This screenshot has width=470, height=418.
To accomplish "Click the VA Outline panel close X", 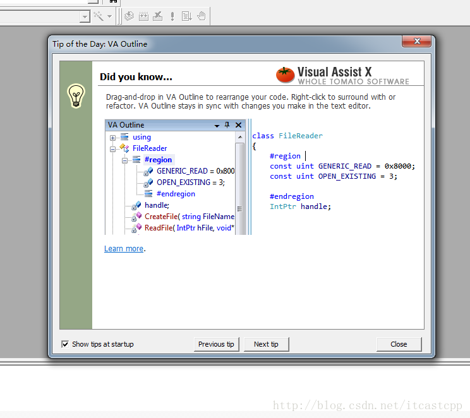I will point(238,125).
